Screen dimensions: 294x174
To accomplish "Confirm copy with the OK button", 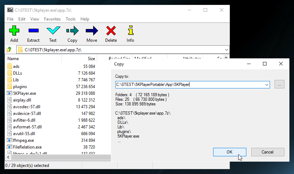I will pyautogui.click(x=229, y=152).
